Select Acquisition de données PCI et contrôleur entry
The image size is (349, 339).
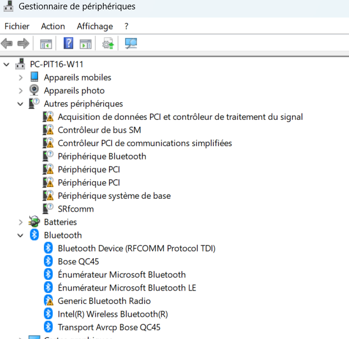[x=180, y=117]
